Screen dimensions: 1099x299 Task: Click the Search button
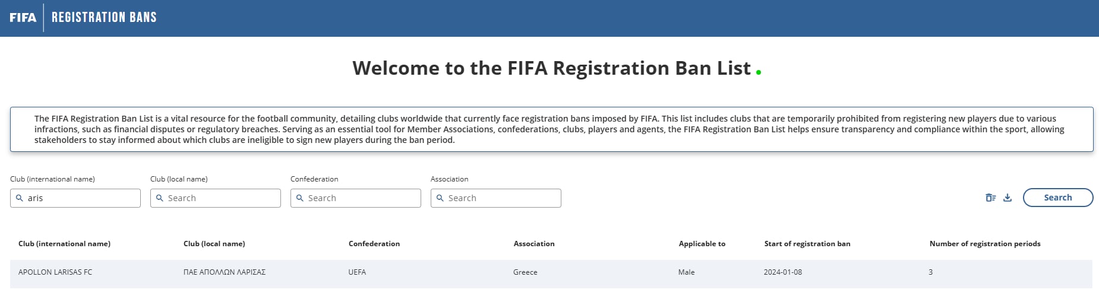(x=1058, y=198)
